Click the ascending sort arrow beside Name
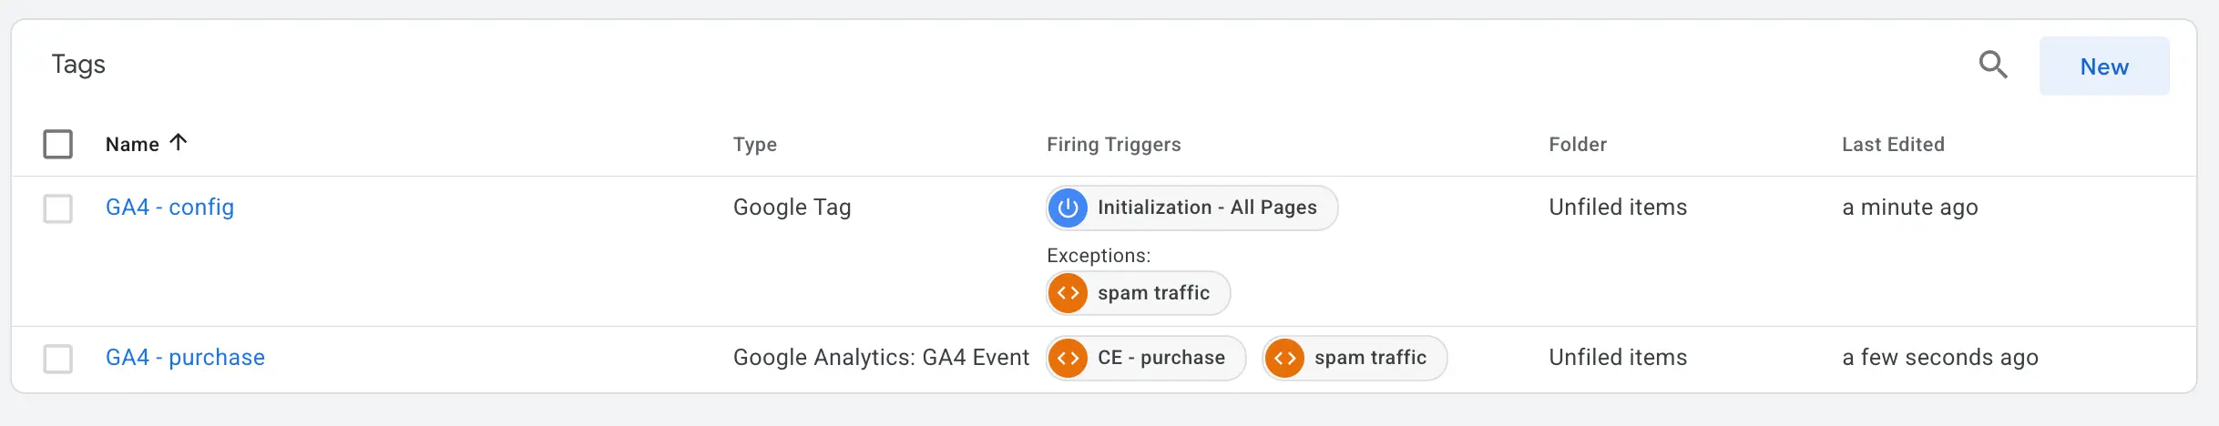2219x426 pixels. point(179,142)
